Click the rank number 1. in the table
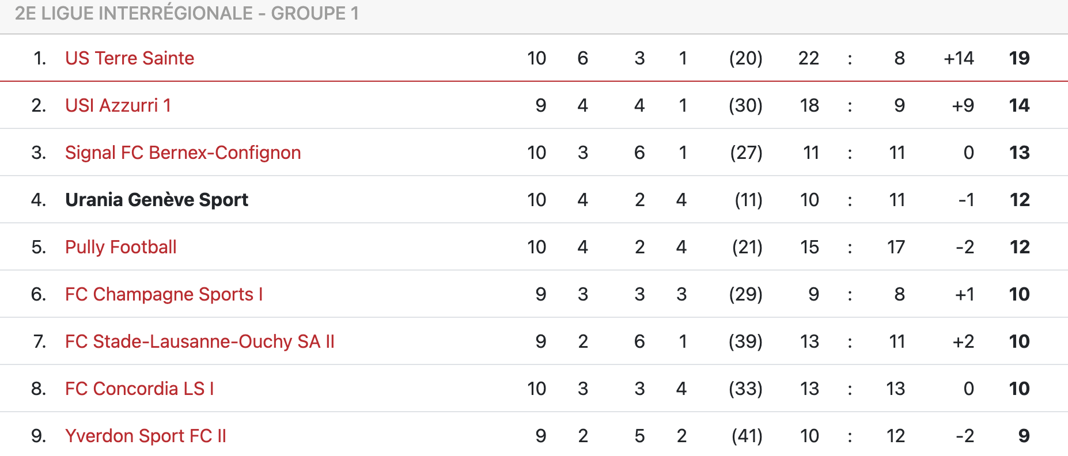The image size is (1068, 456). click(x=39, y=58)
